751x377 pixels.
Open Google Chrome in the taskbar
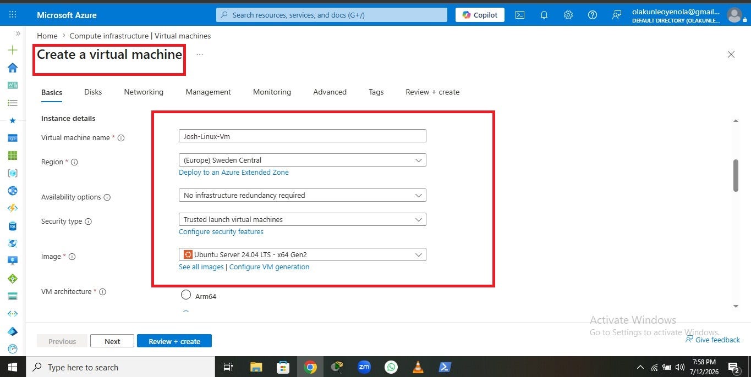click(310, 367)
